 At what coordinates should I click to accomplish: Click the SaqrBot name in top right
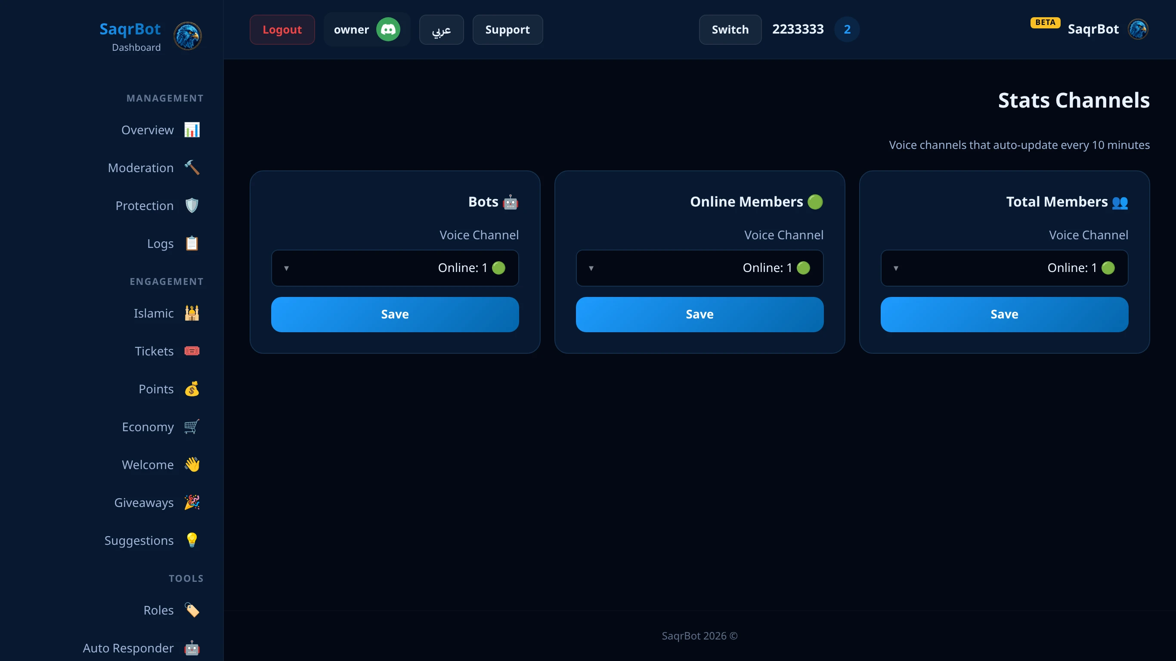[x=1093, y=29]
